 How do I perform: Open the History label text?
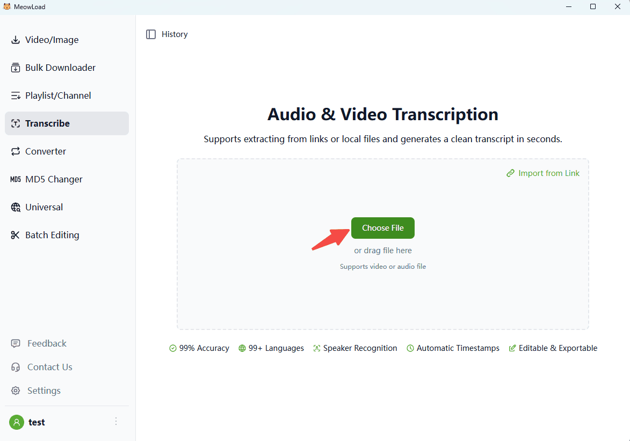(x=175, y=34)
